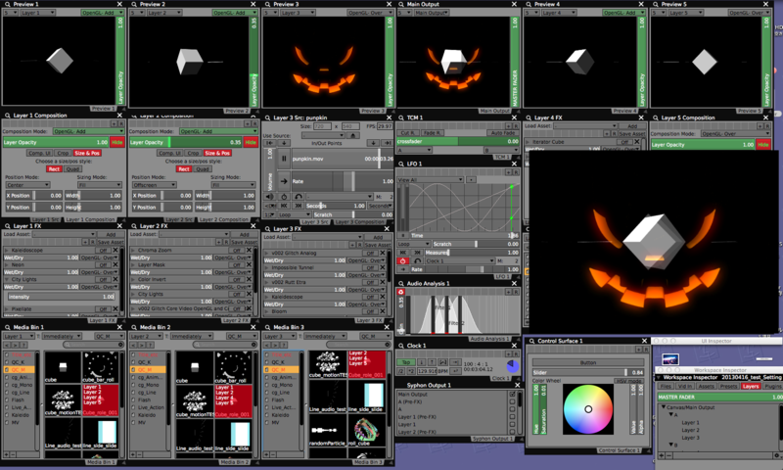Click the red power icon in Audio Analysis 1
This screenshot has height=470, width=783.
pos(400,292)
